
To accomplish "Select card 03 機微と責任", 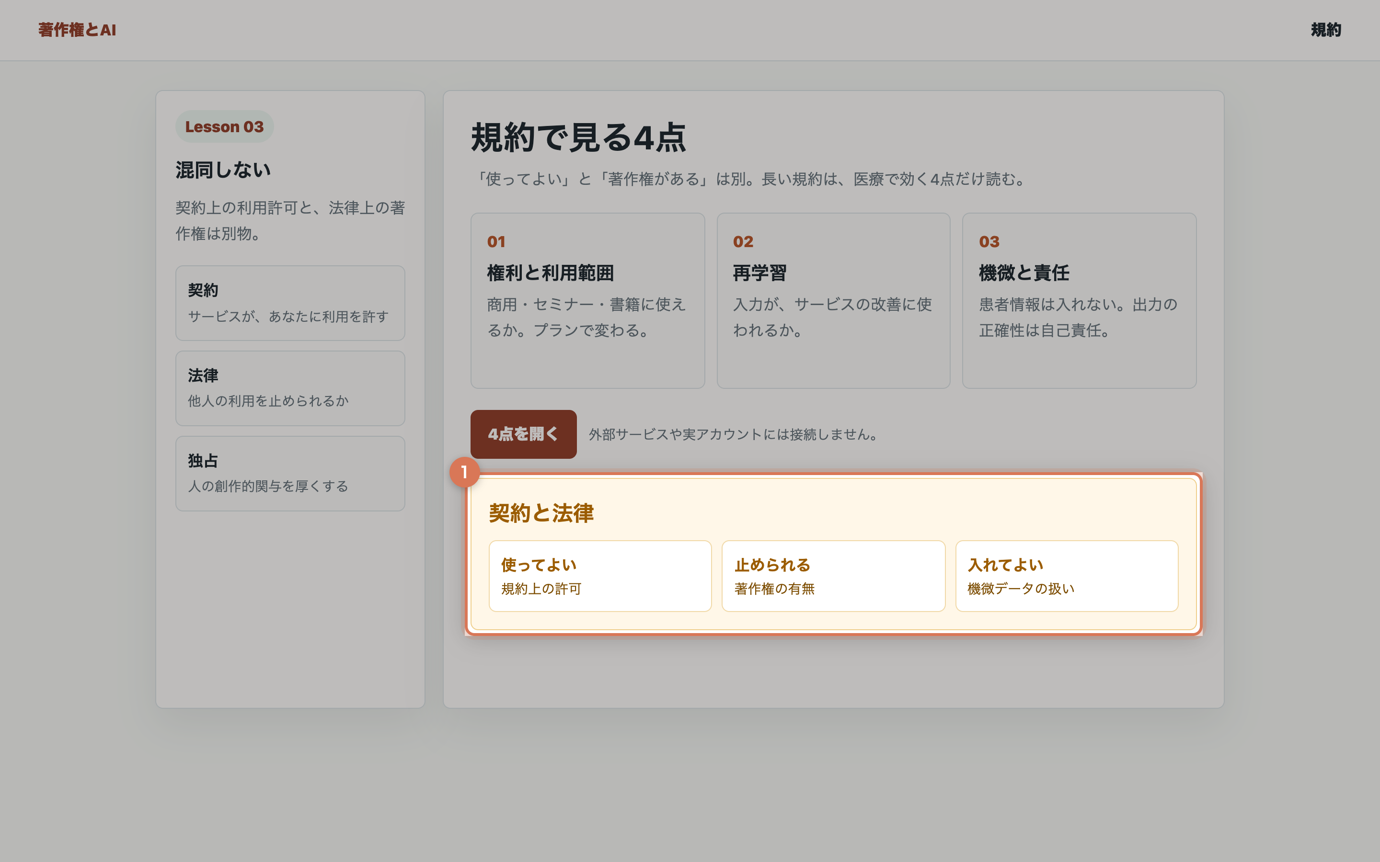I will tap(1079, 301).
